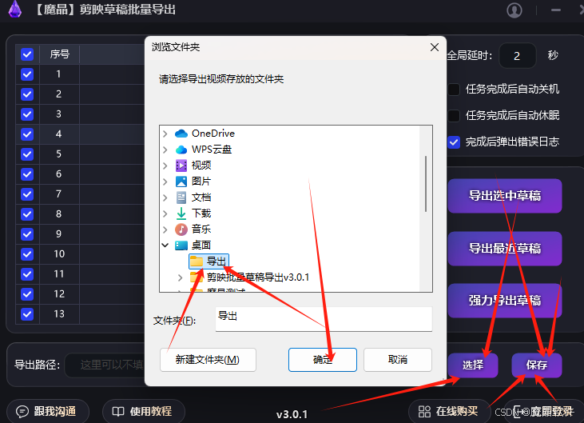This screenshot has height=423, width=584.
Task: Expand the 图片 tree node
Action: coord(165,182)
